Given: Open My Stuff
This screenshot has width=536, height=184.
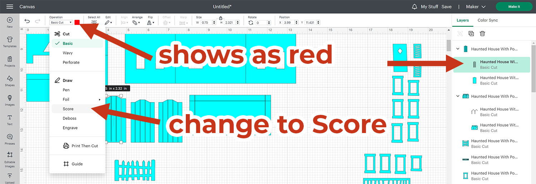Looking at the screenshot, I should [430, 7].
